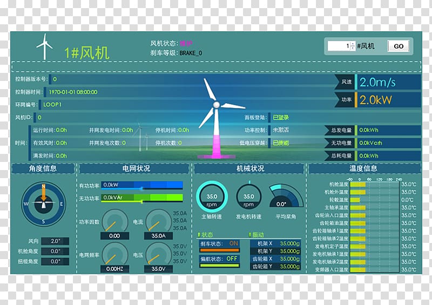
Task: Click the 0.00 power factor readout
Action: pos(114,236)
